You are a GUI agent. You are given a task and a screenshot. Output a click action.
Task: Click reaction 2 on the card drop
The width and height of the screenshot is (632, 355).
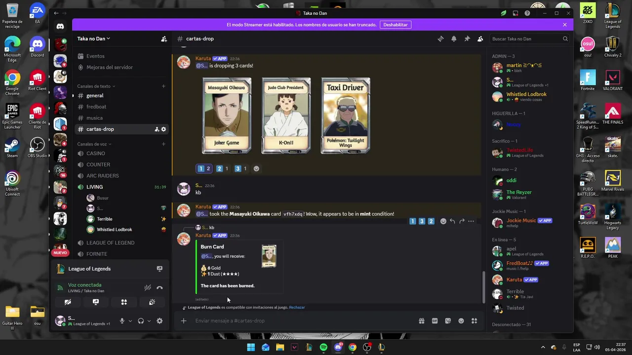pos(223,169)
